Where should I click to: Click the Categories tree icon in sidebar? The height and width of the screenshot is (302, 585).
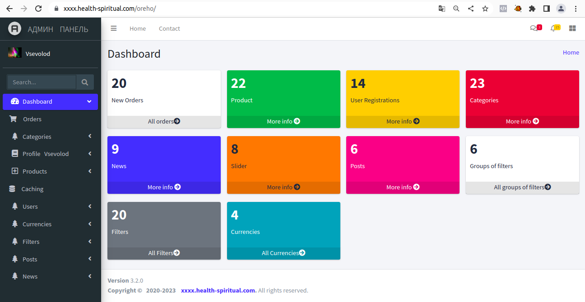15,137
